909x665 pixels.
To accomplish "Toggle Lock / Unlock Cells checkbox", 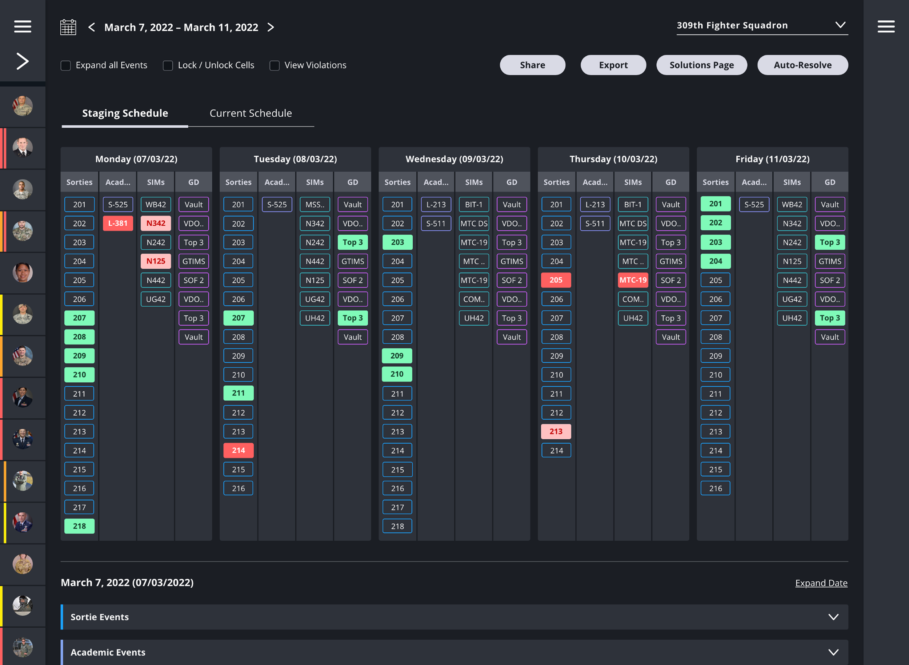I will [x=168, y=66].
